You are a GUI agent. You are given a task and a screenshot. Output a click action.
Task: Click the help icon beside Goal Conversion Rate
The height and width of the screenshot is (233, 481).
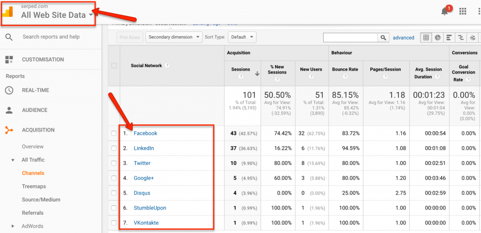coord(468,79)
